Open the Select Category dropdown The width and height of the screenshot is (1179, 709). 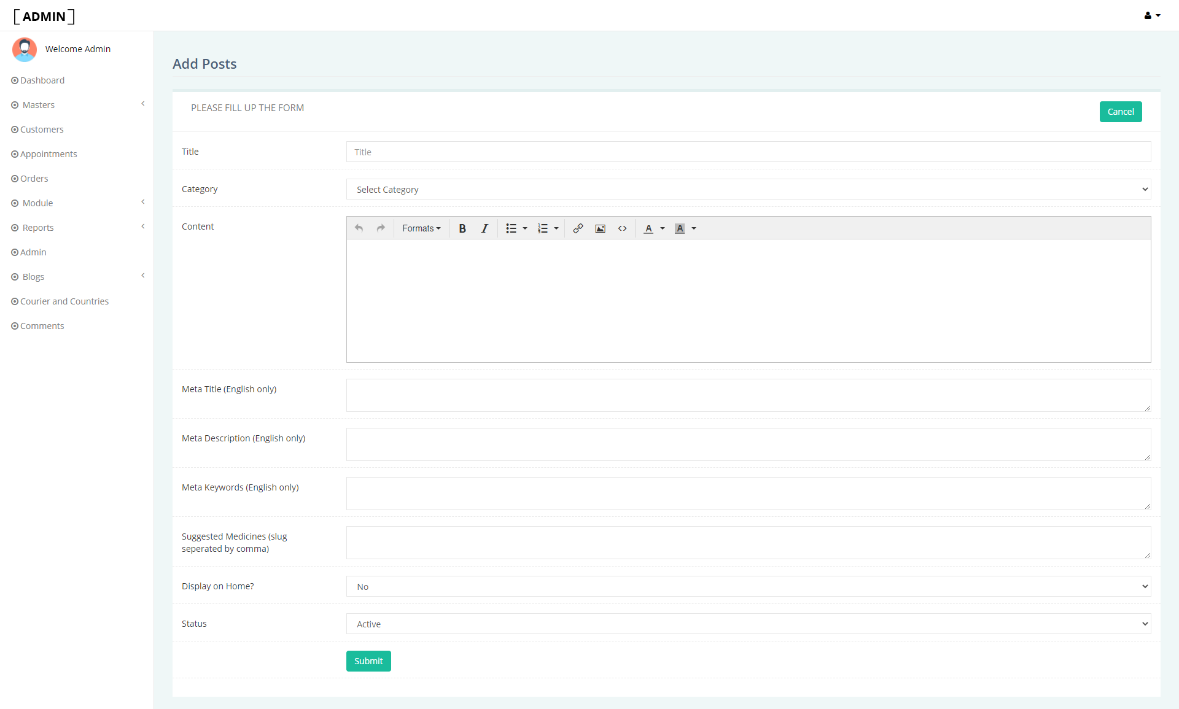coord(749,189)
